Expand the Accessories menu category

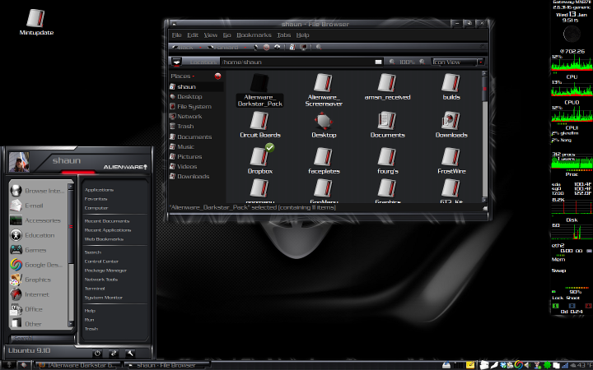38,220
